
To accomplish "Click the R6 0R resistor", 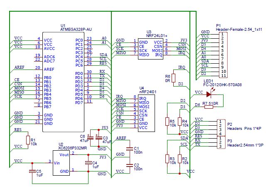I will pos(174,77).
